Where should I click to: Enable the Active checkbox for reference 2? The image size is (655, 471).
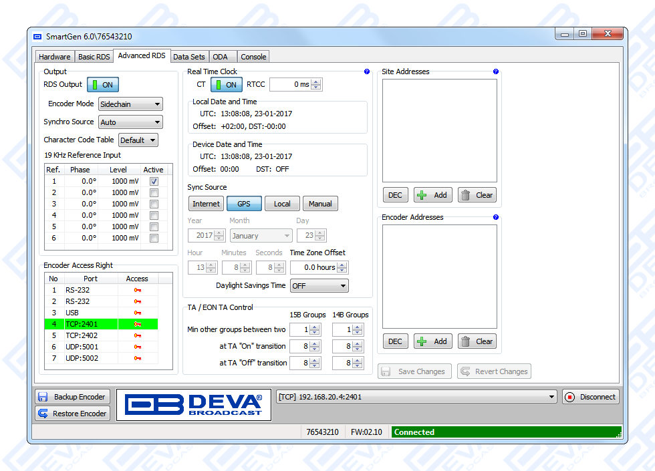(154, 192)
